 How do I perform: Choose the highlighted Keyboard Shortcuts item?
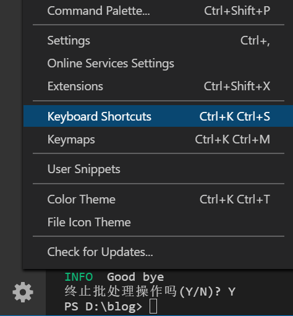click(158, 116)
